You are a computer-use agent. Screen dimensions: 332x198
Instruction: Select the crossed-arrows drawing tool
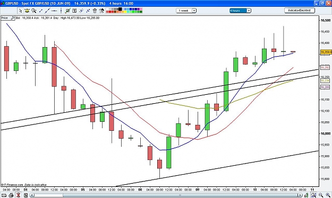pos(88,11)
